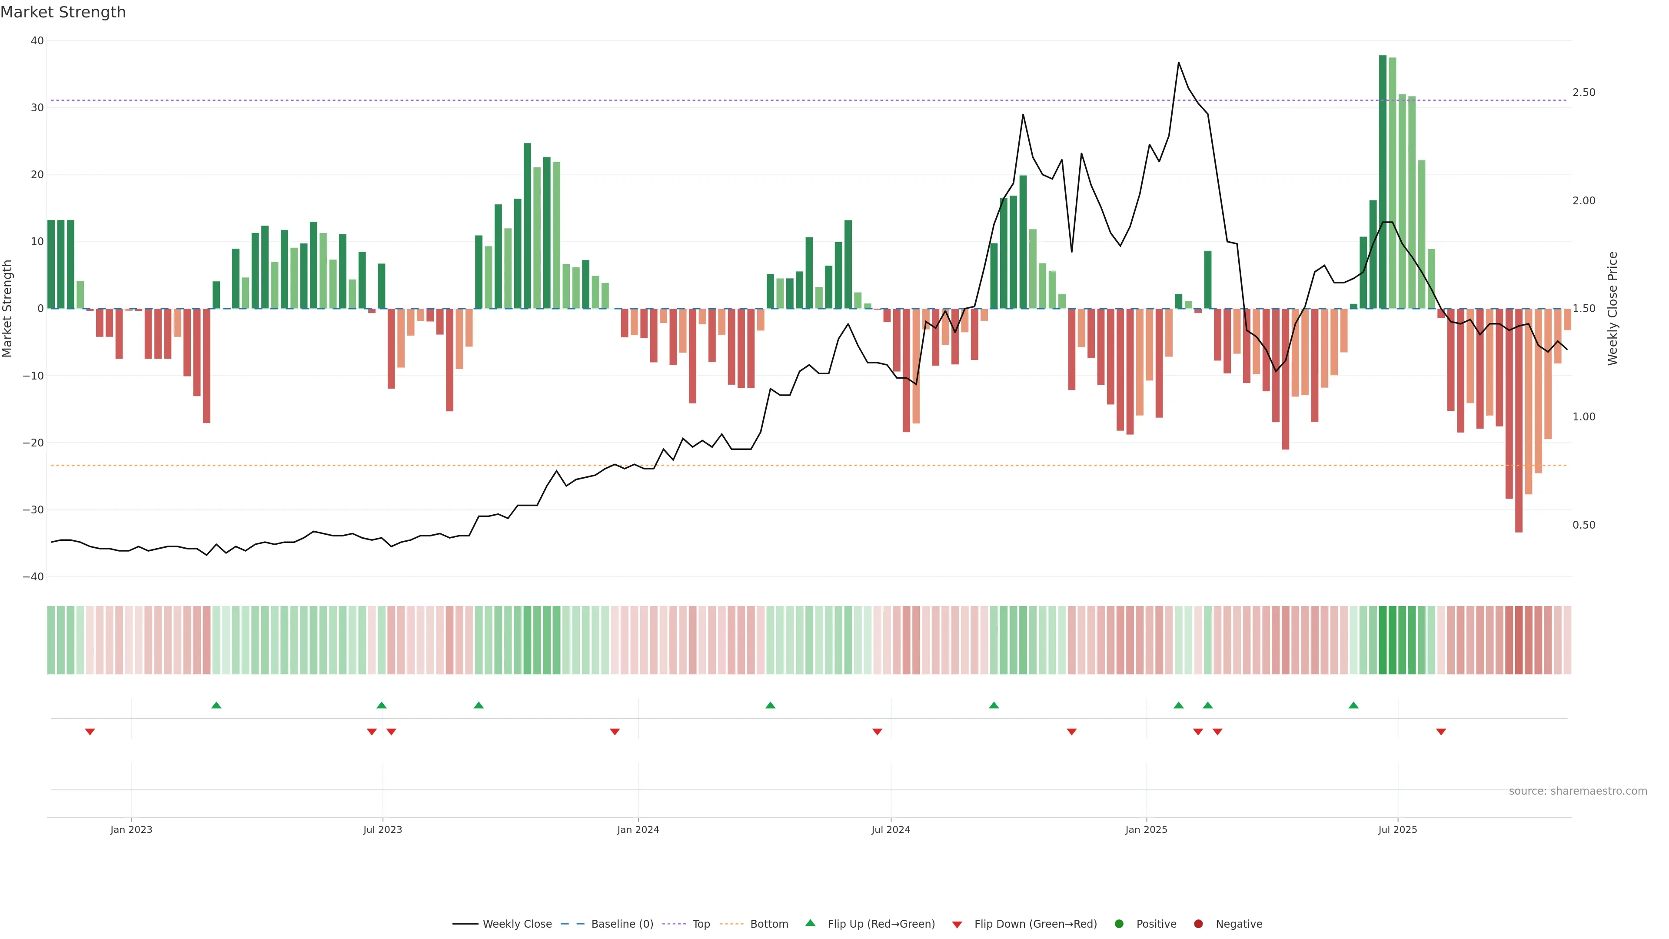Screen dimensions: 1669x939
Task: Click the Jul 2025 x-axis label
Action: (1397, 829)
